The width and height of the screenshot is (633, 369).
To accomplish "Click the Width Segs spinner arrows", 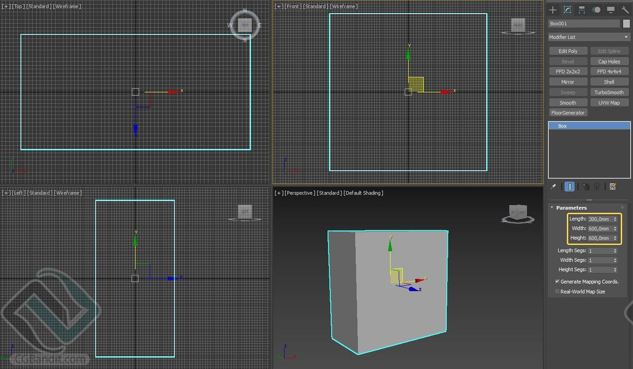I will (x=615, y=260).
